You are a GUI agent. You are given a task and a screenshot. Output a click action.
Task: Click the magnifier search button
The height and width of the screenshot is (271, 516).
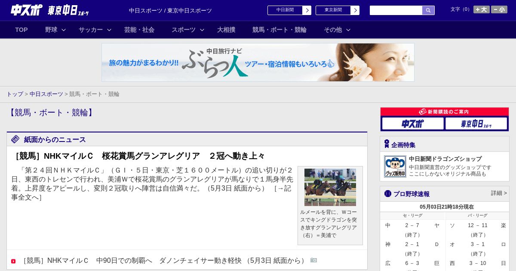(x=428, y=10)
